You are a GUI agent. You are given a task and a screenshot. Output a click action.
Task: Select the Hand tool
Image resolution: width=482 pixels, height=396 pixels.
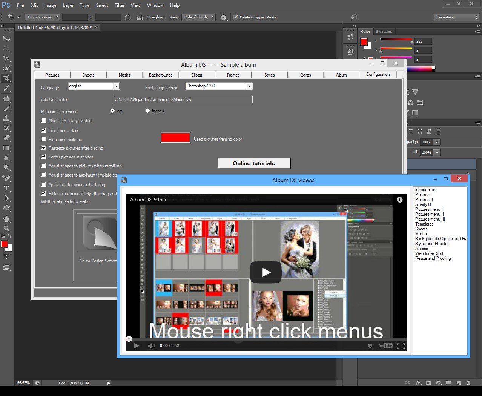pos(6,218)
